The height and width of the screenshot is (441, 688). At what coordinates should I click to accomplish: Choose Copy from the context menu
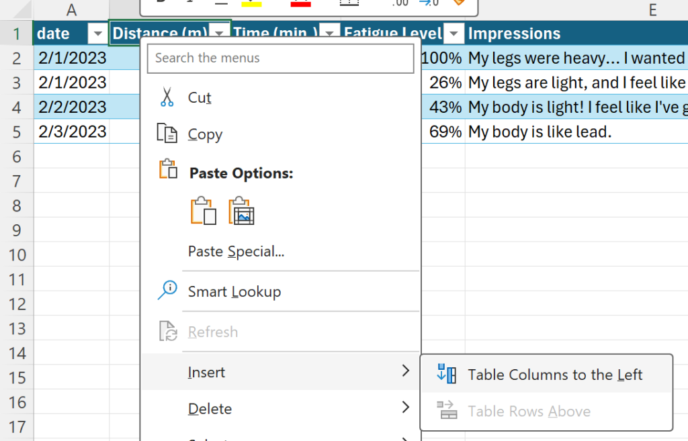pos(281,134)
